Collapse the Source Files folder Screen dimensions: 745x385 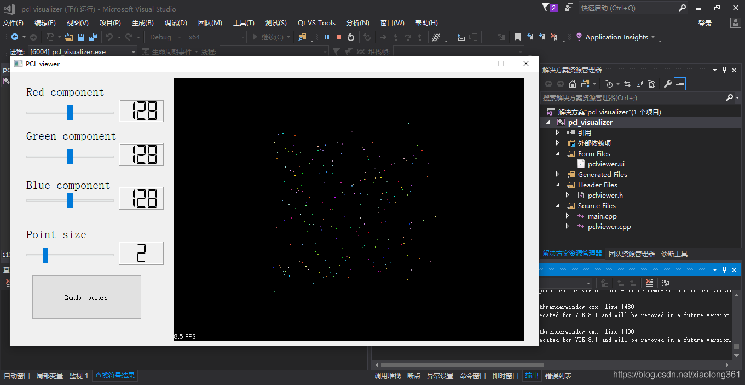point(558,205)
